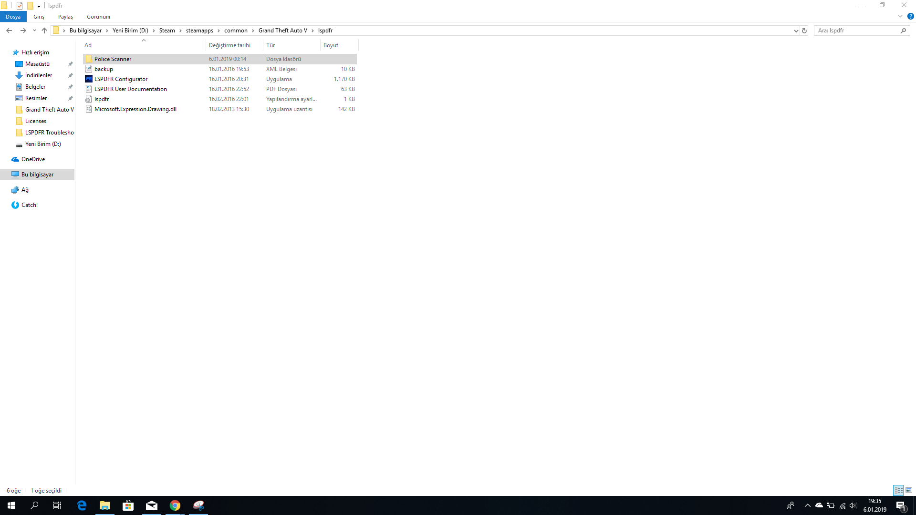Screen dimensions: 916x515
Task: Switch to the Görünüm ribbon tab
Action: pos(98,17)
